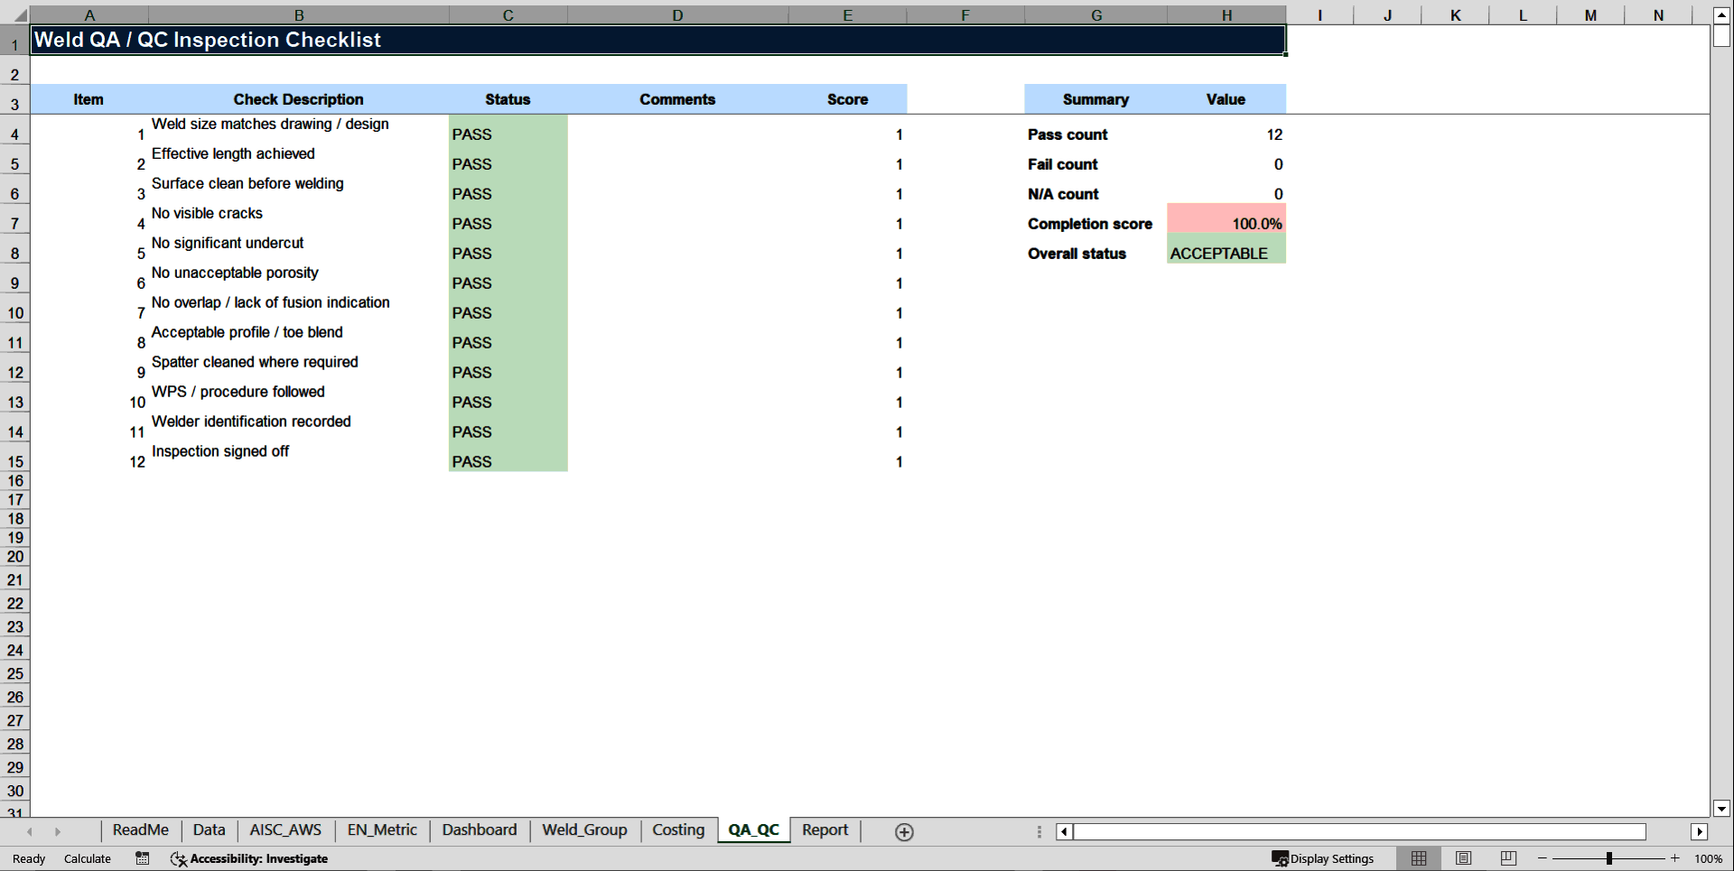Click the vertical scrollbar down arrow
Image resolution: width=1734 pixels, height=871 pixels.
[1723, 810]
